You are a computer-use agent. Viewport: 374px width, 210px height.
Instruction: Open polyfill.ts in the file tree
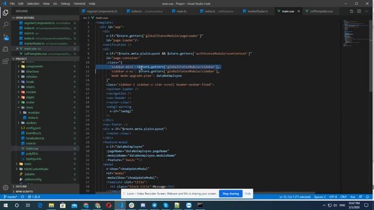coord(32,153)
